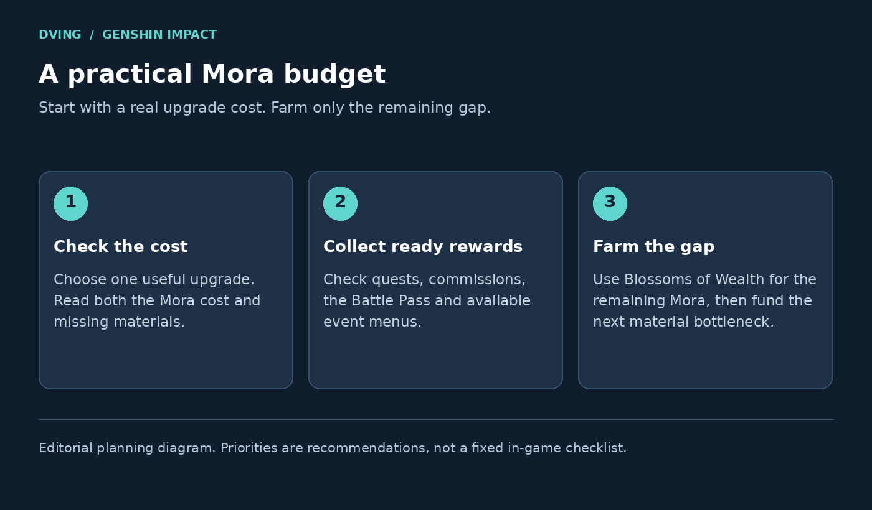The width and height of the screenshot is (872, 510).
Task: Open the GENSHIN IMPACT breadcrumb link
Action: point(159,35)
